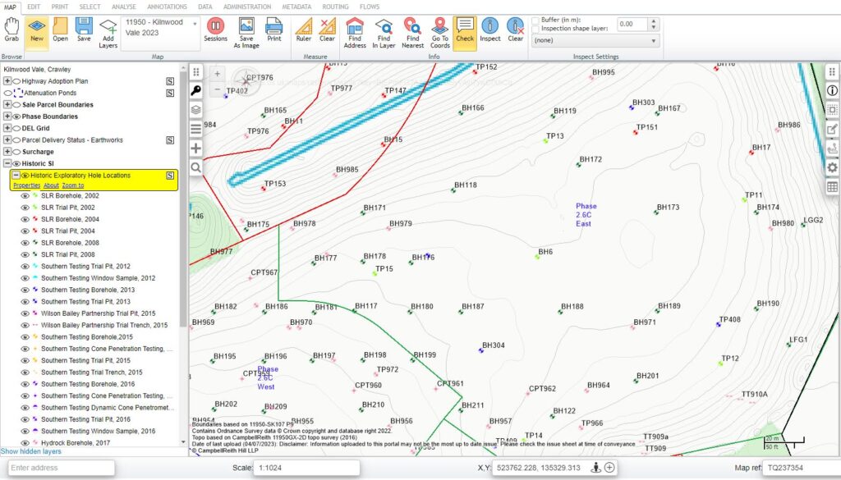Switch to the ROUTING tab
Screen dimensions: 841x480
pyautogui.click(x=335, y=7)
